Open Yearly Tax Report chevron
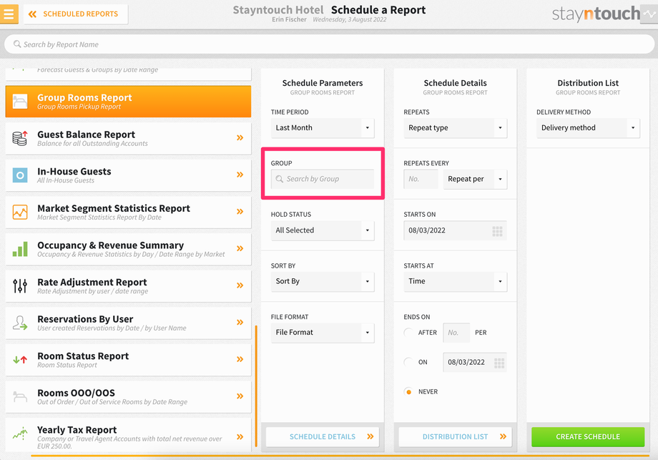 coord(240,437)
